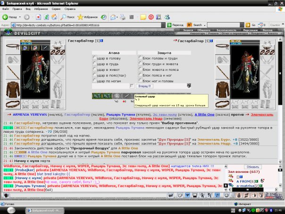Click the left character's brown jacket armor slot

coord(13,90)
